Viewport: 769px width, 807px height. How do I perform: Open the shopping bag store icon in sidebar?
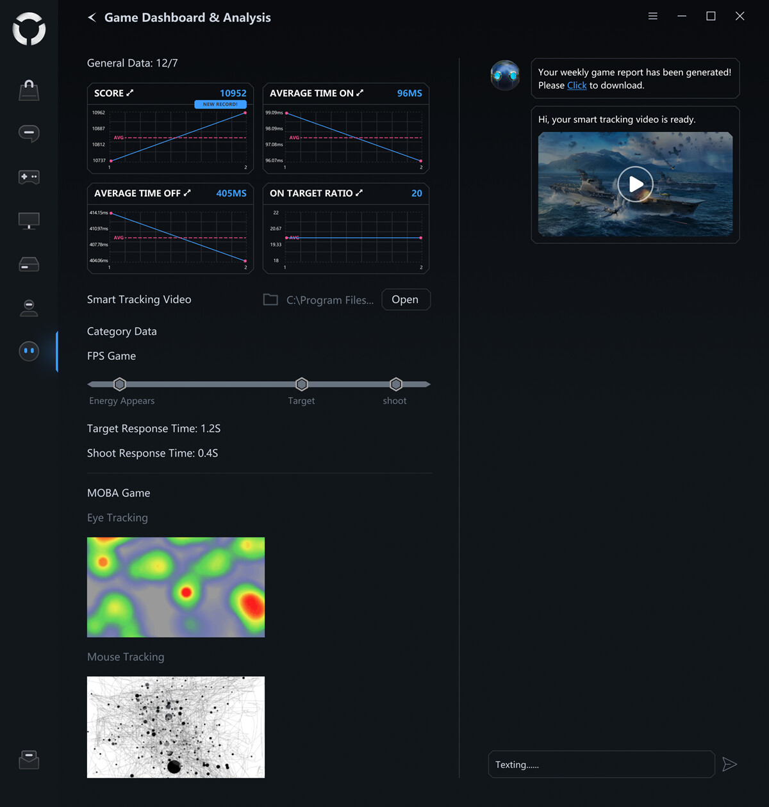tap(29, 90)
